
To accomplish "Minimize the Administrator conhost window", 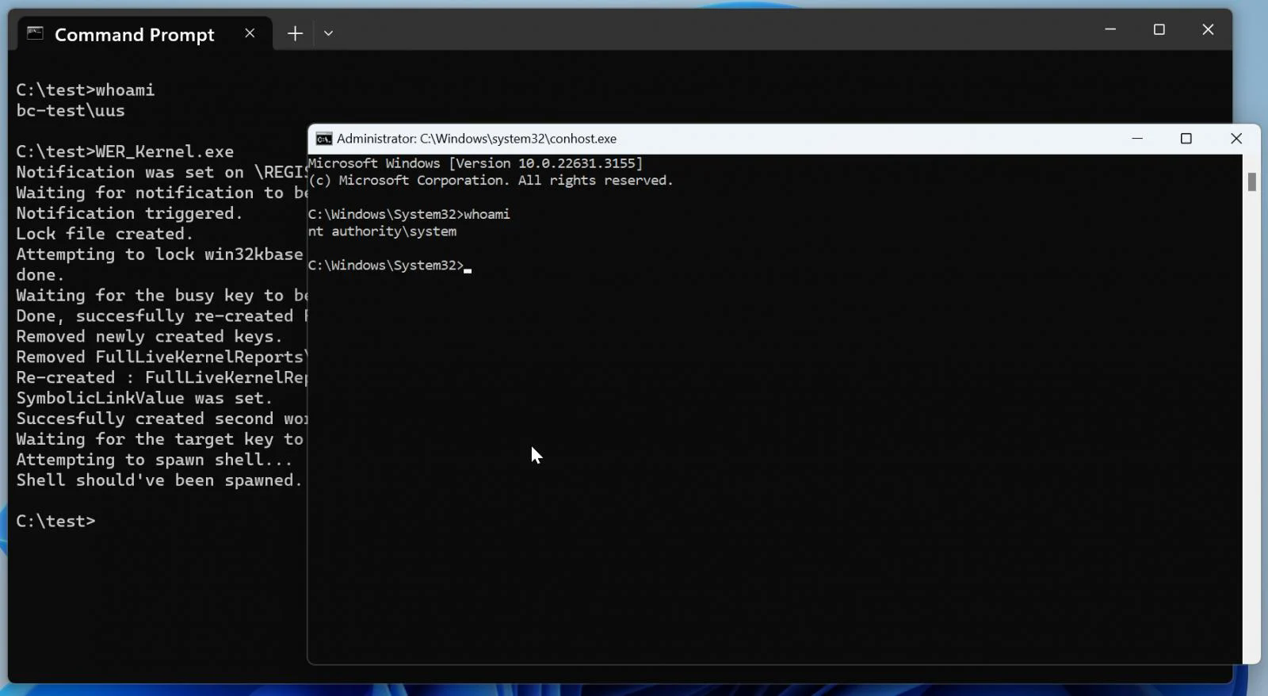I will (x=1137, y=139).
